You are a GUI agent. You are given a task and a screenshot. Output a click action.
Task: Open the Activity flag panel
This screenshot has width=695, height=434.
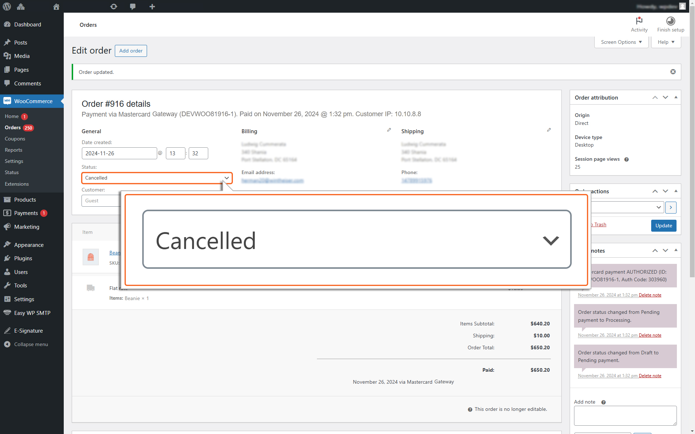[x=639, y=25]
